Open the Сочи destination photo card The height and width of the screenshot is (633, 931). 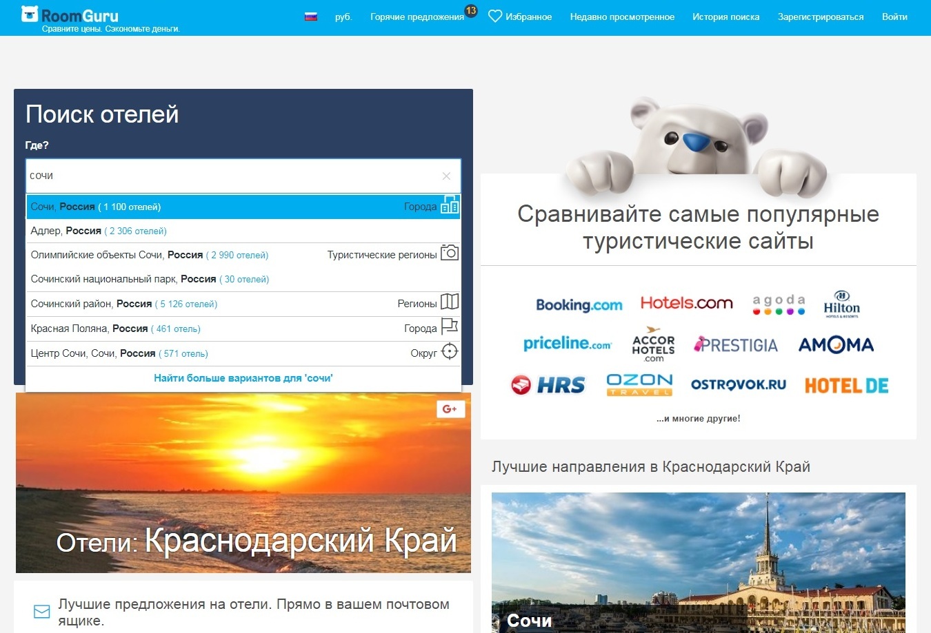click(699, 563)
